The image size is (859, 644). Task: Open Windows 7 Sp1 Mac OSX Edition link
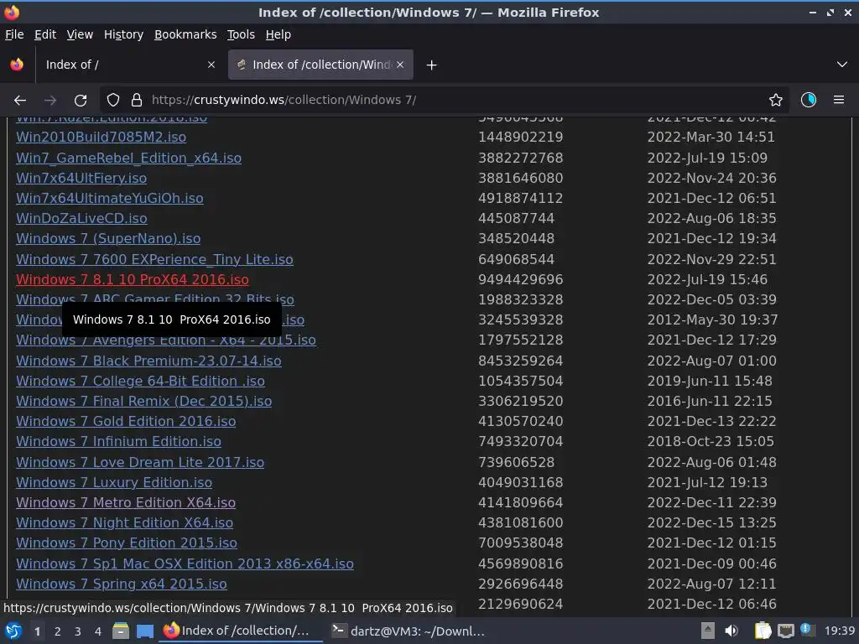tap(185, 563)
